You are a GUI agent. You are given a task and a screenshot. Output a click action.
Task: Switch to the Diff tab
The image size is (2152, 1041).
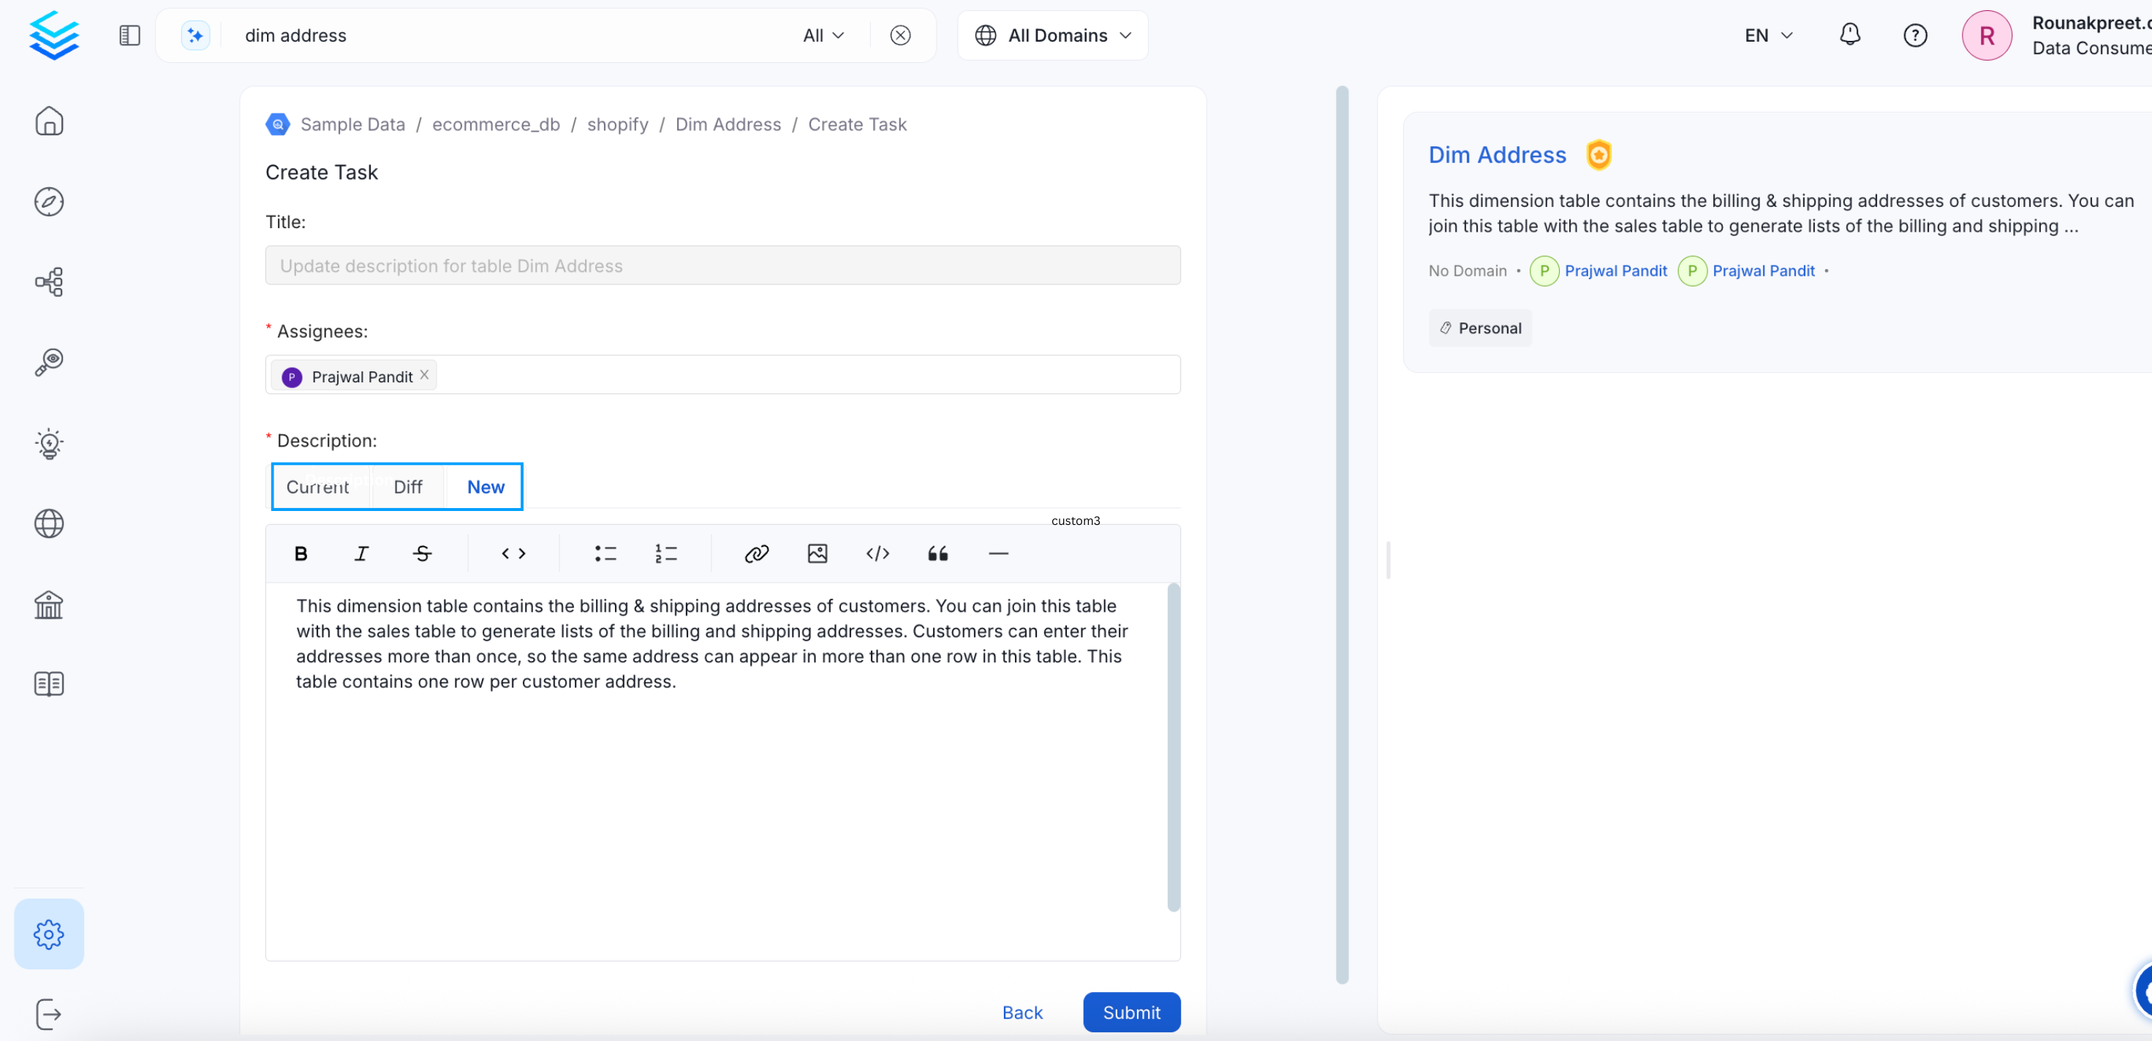[407, 486]
